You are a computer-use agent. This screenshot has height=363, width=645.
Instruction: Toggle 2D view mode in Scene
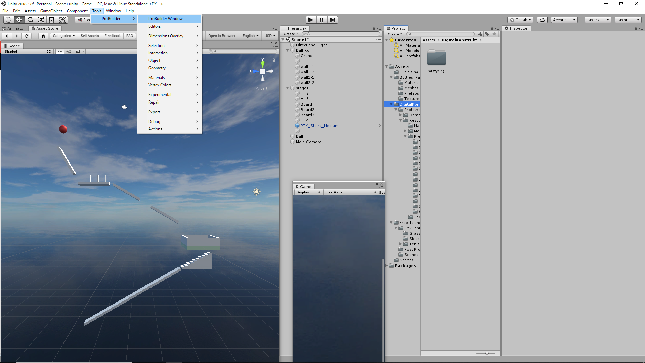(49, 51)
